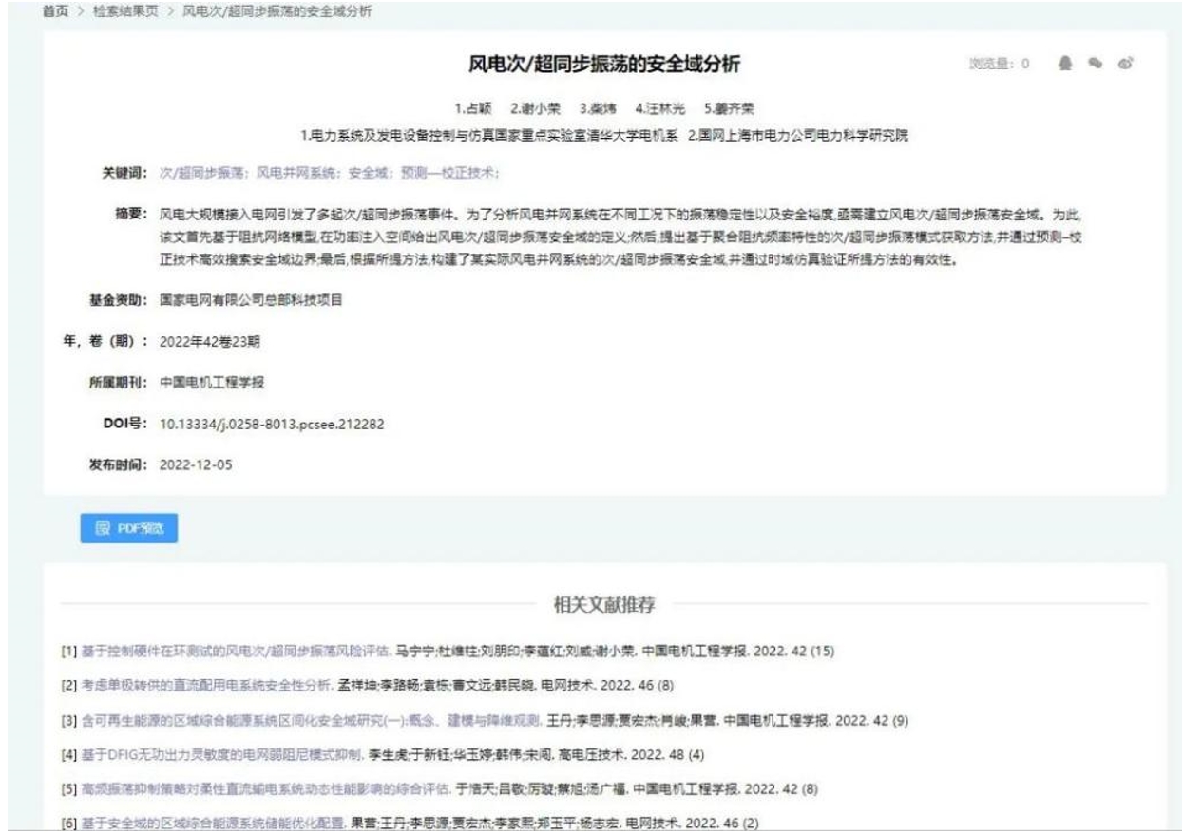Screen dimensions: 1183x833
Task: Click the blue PDF预览 button
Action: point(129,529)
